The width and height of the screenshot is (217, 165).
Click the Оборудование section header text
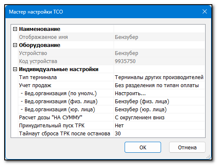(x=40, y=45)
